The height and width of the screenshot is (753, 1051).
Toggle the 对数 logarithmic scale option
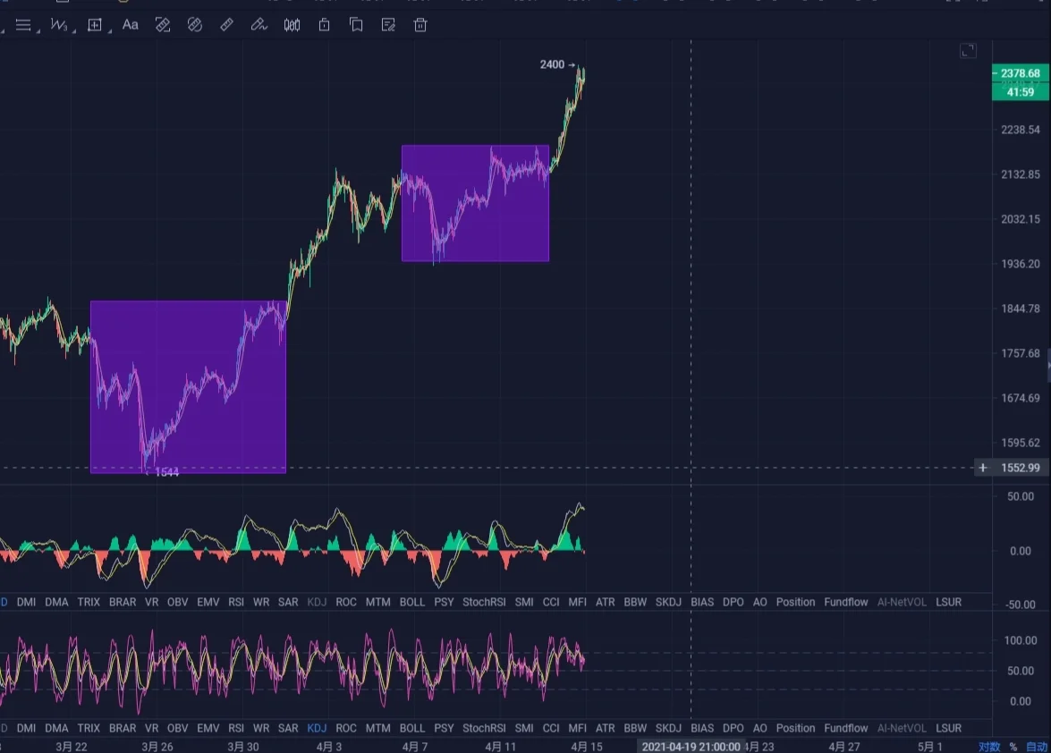(x=988, y=747)
